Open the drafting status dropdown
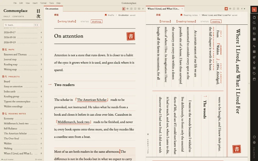Image resolution: width=258 pixels, height=161 pixels. pos(96,21)
